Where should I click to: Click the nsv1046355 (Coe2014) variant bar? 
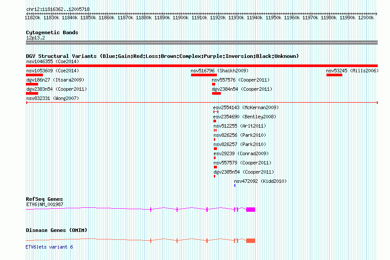click(202, 66)
